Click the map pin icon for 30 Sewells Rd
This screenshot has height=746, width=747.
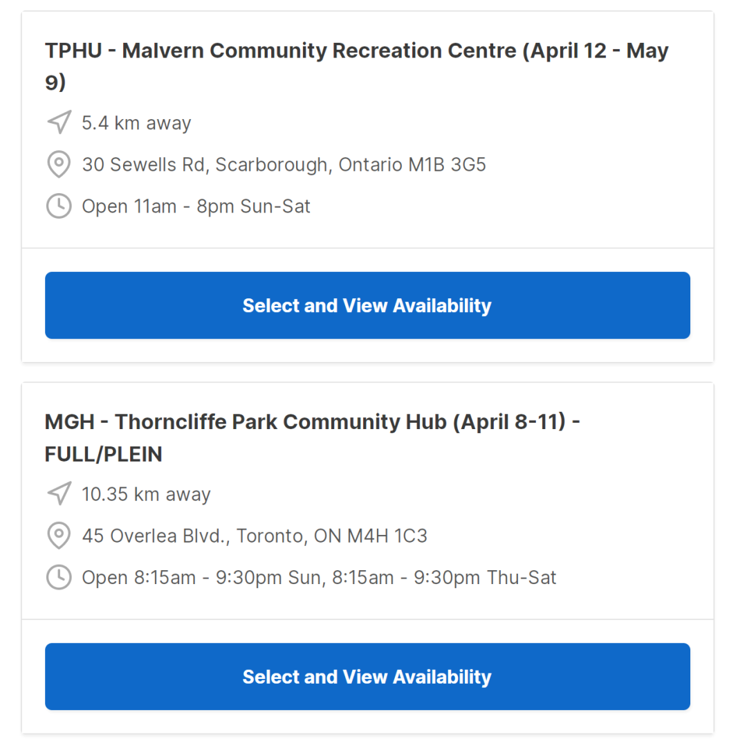pos(59,165)
